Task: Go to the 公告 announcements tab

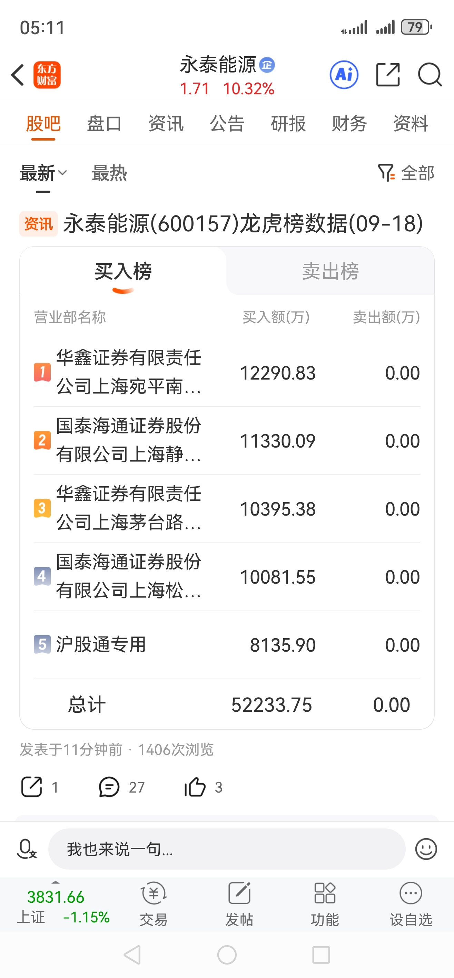Action: [227, 123]
